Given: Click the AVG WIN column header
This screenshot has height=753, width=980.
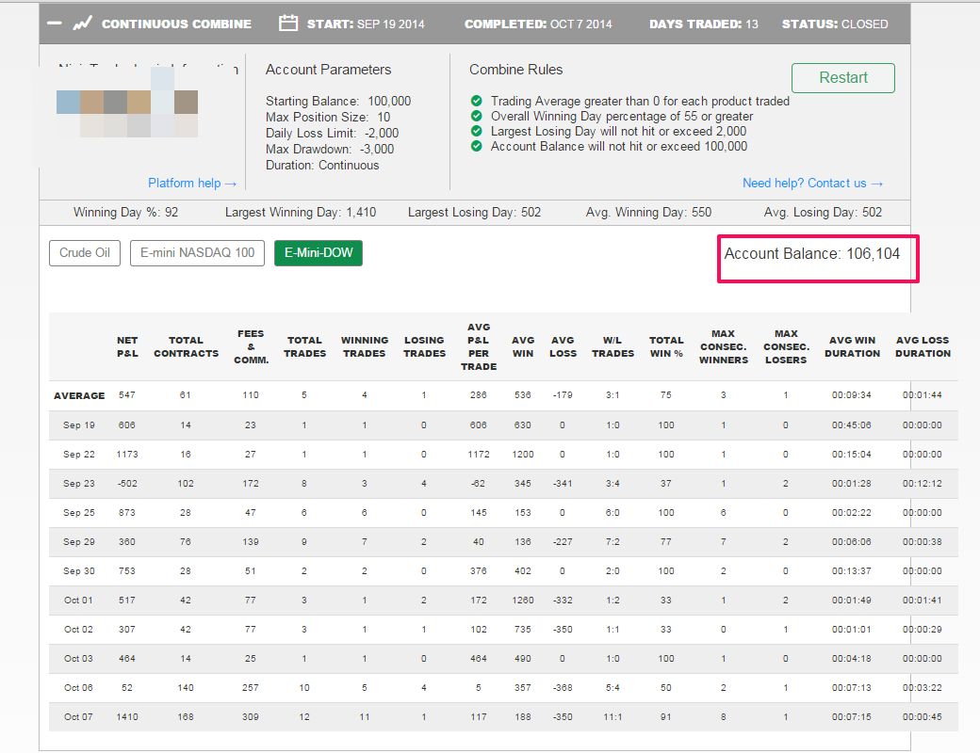Looking at the screenshot, I should point(523,346).
